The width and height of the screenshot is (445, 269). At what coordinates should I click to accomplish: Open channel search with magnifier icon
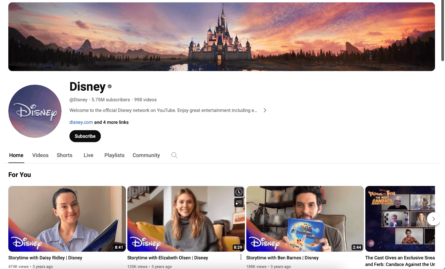(x=174, y=155)
